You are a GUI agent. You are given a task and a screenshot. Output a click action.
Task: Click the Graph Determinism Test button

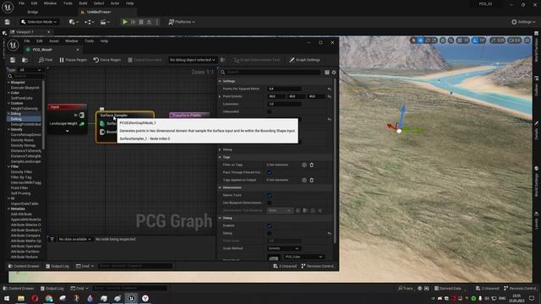pos(257,60)
